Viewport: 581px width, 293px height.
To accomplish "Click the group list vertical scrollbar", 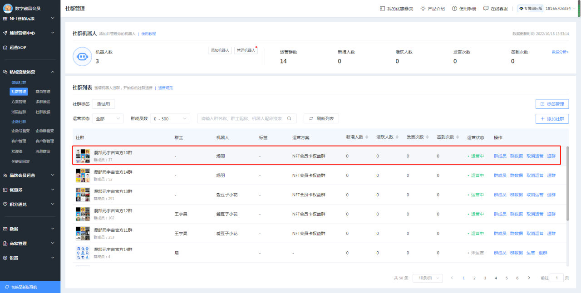I will pyautogui.click(x=567, y=184).
